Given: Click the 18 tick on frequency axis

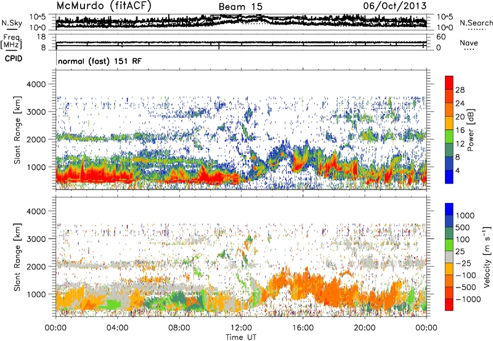Looking at the screenshot, I should coord(41,37).
